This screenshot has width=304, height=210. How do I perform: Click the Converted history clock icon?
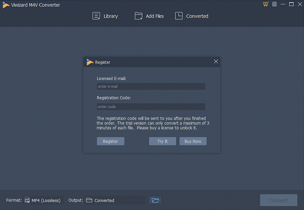point(179,16)
